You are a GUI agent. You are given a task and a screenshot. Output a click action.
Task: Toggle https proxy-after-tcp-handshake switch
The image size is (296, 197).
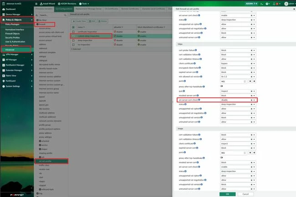(x=222, y=86)
